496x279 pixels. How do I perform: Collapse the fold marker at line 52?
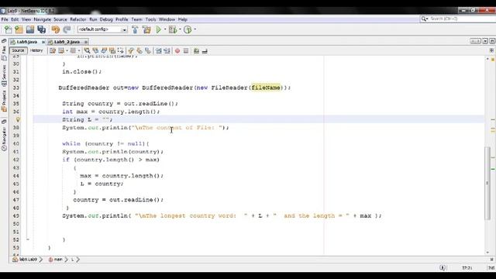(x=28, y=239)
